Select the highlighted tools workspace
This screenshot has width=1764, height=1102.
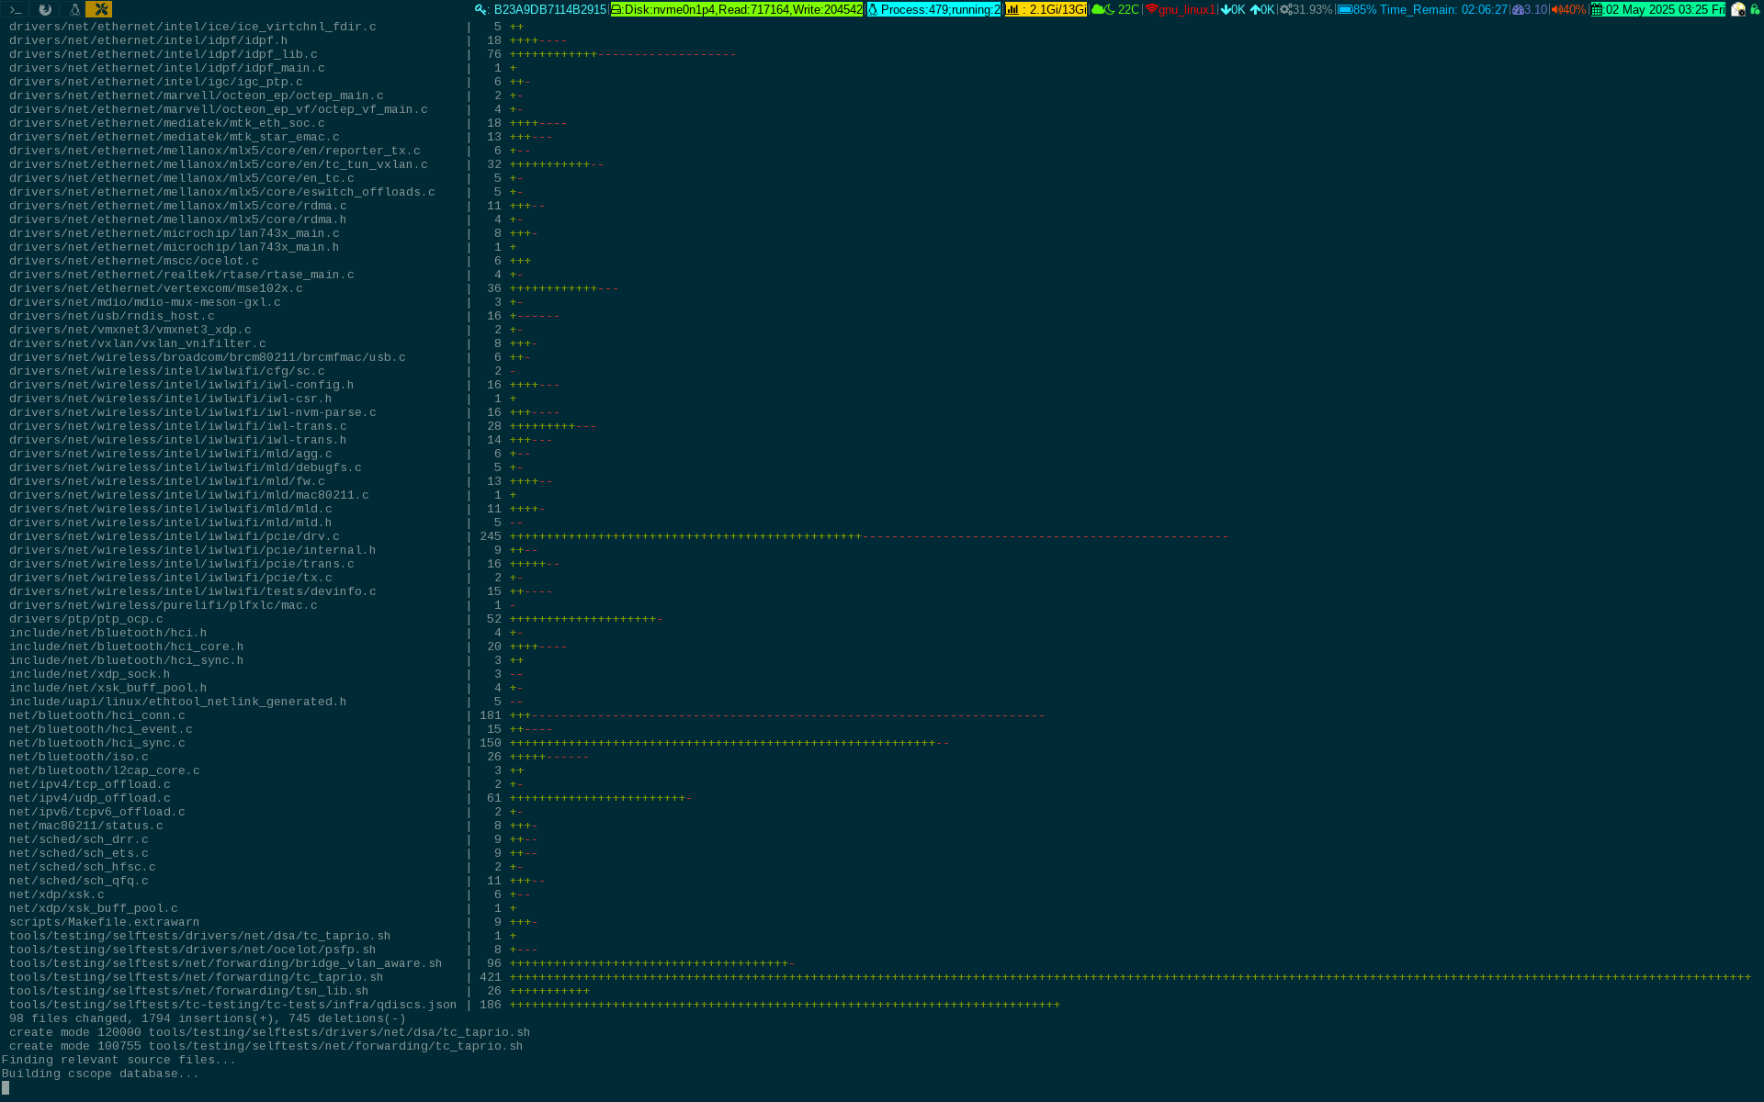click(x=100, y=9)
